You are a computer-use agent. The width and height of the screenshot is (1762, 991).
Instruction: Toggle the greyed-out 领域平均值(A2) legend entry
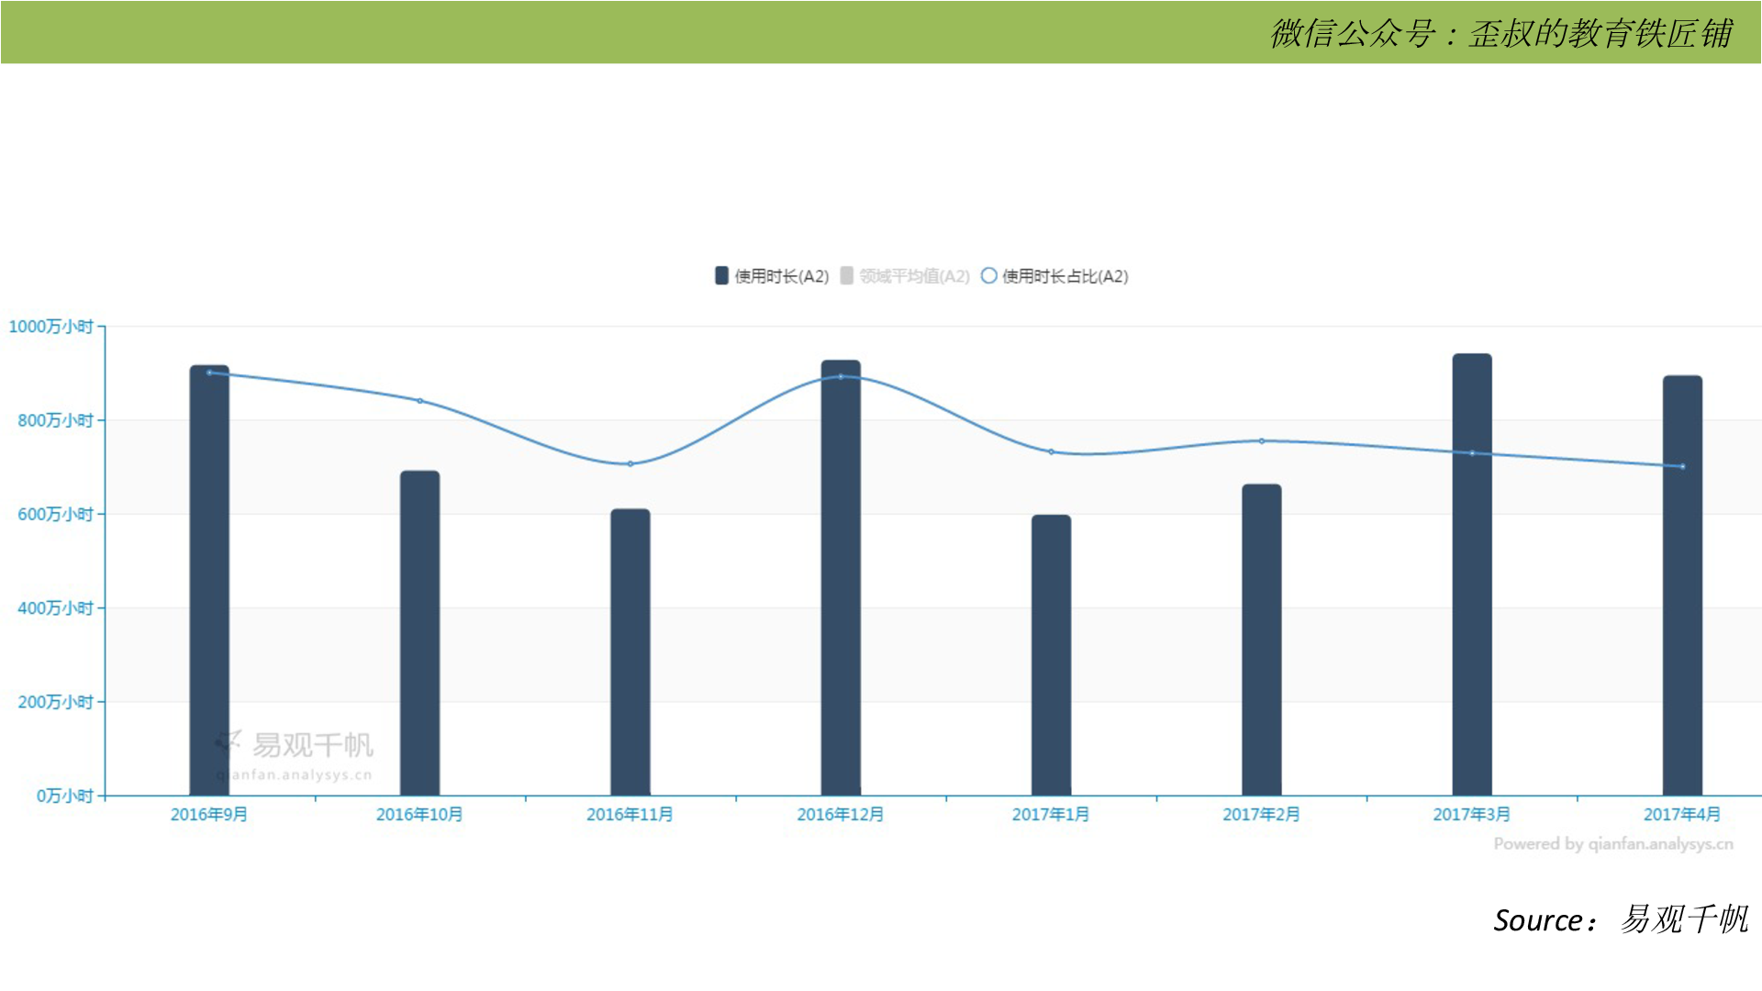point(914,276)
